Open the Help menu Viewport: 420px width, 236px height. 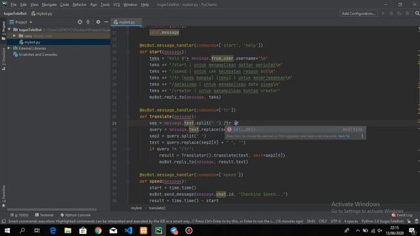pos(144,5)
